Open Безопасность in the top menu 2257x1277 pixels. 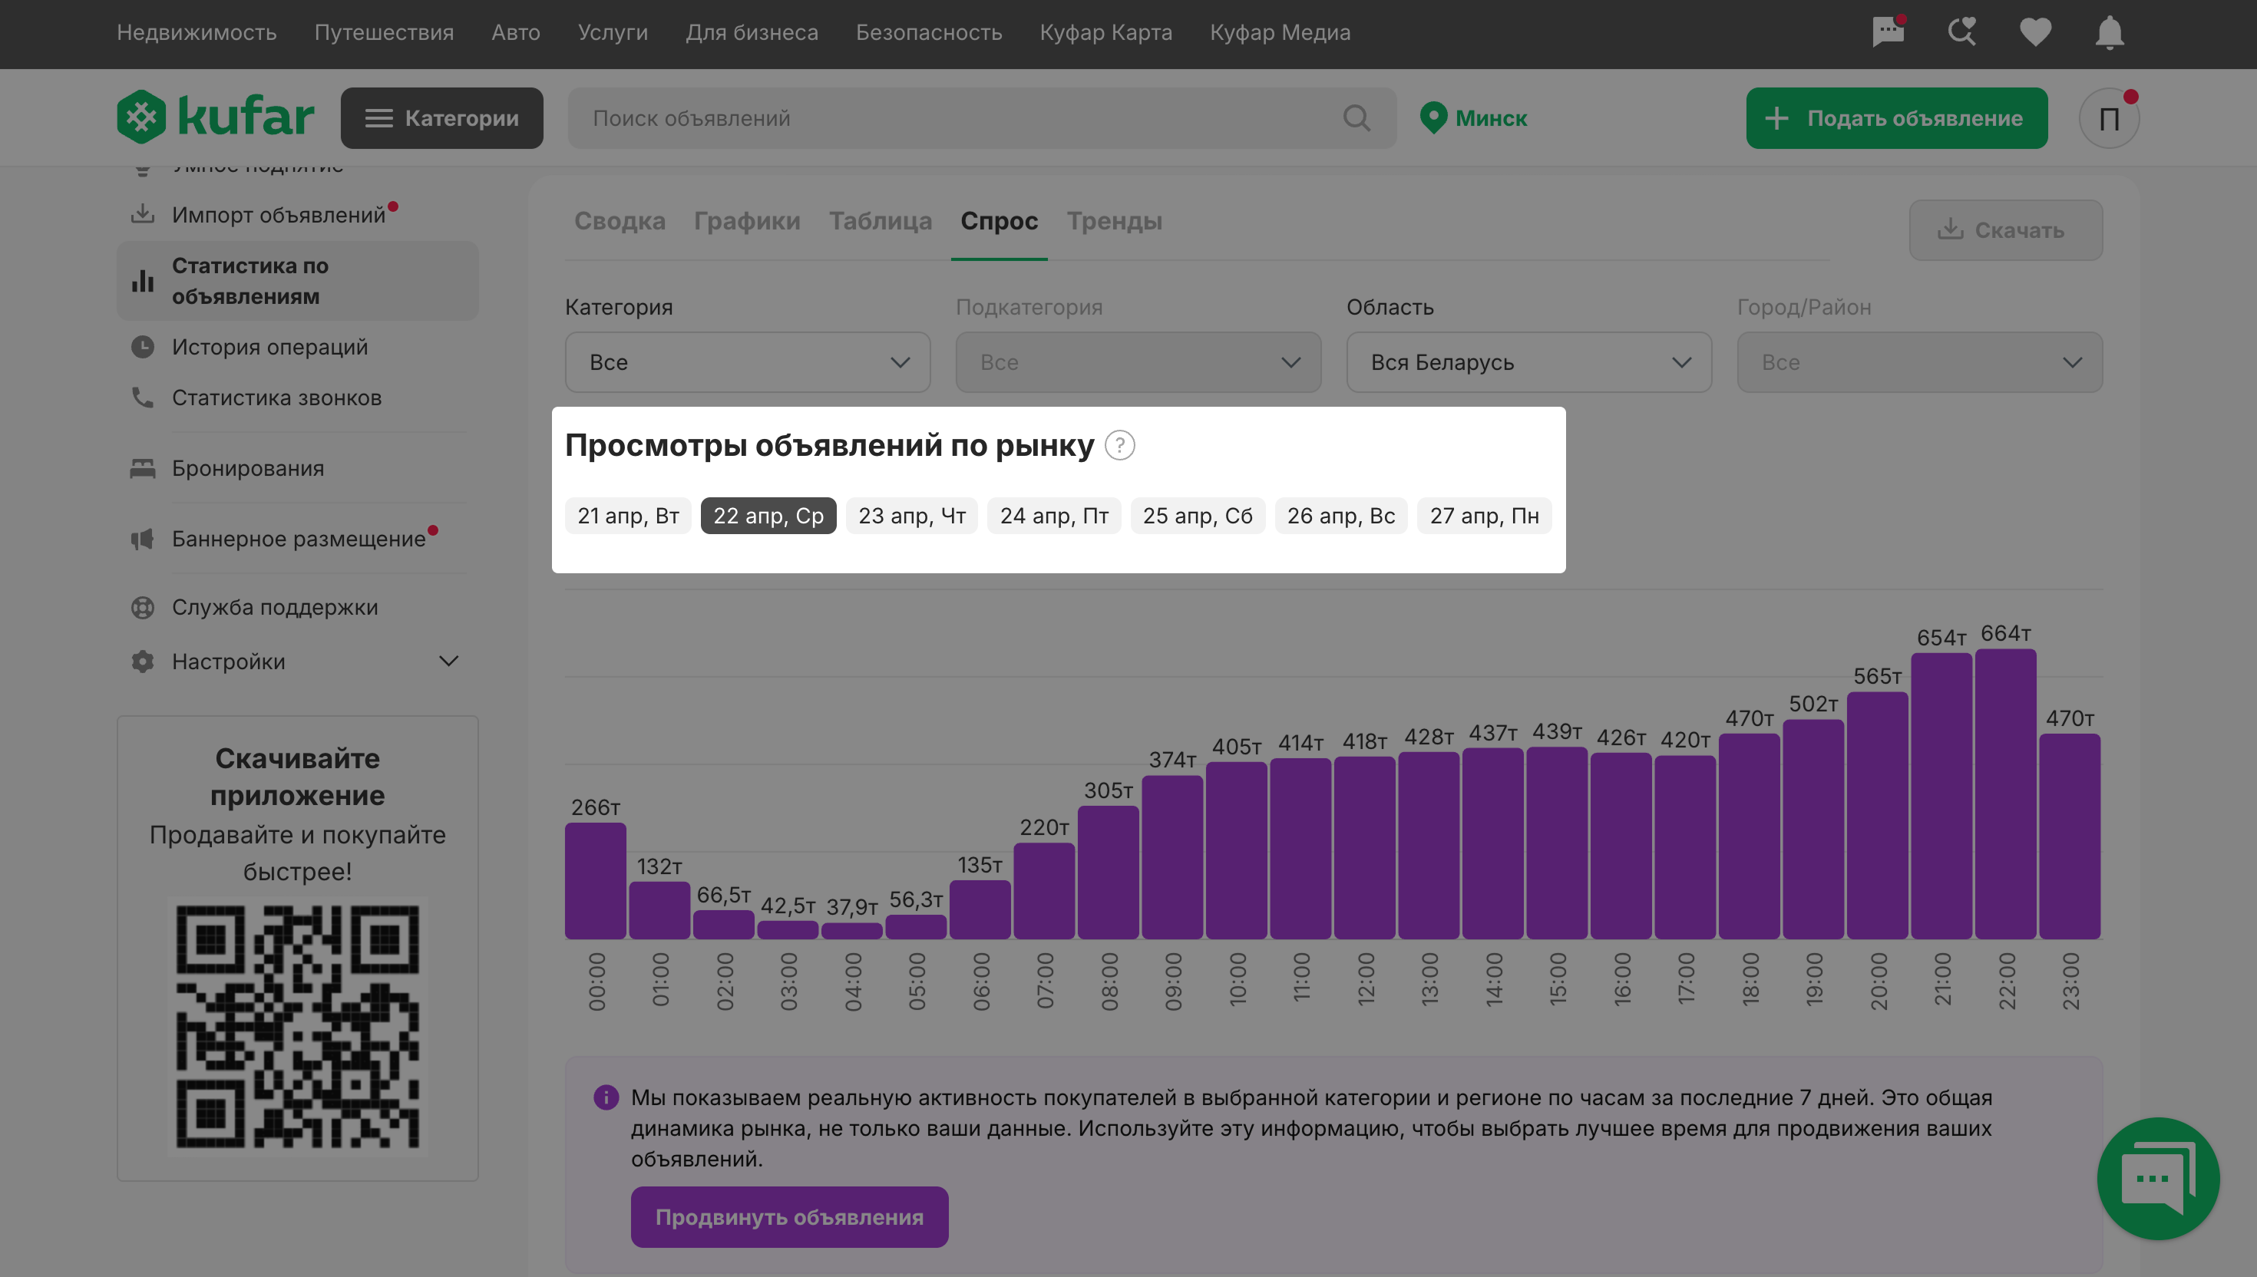[929, 32]
